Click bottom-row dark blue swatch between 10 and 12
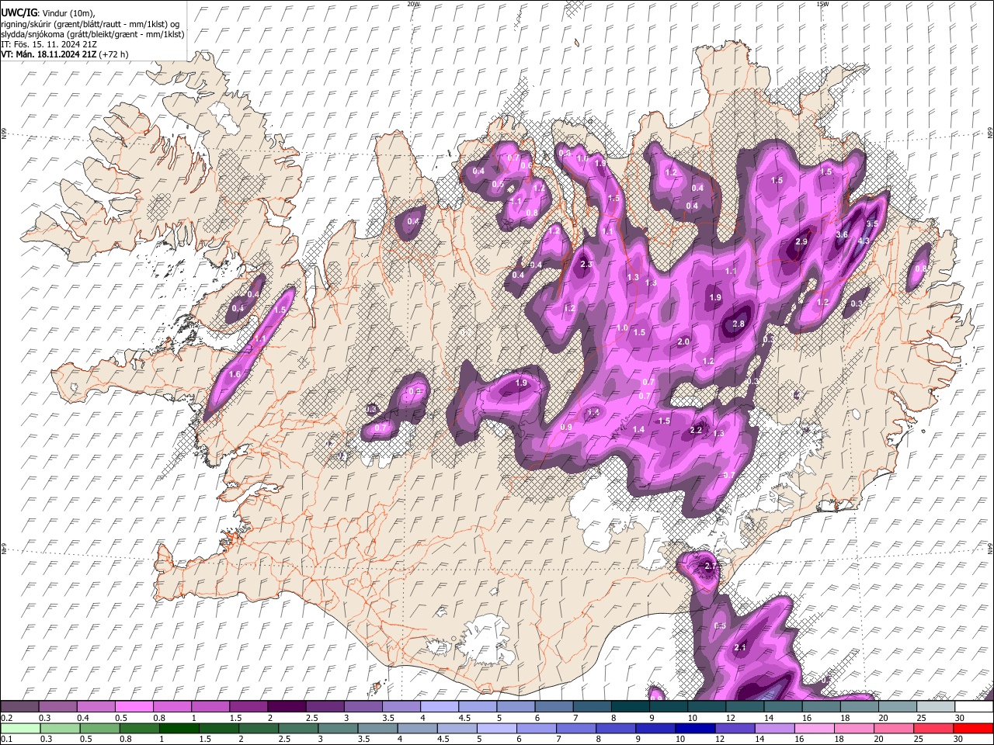The image size is (994, 745). click(693, 728)
